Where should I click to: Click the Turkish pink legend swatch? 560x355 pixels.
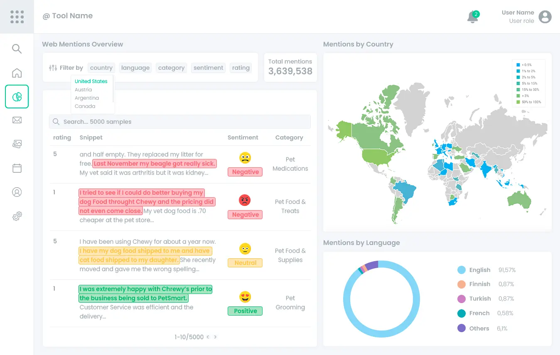pos(462,299)
